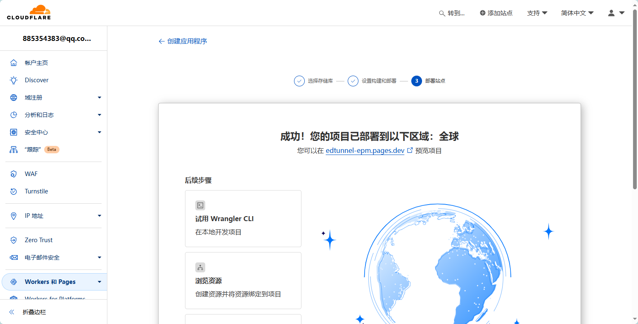Click the Cloudflare logo
638x324 pixels.
(x=29, y=12)
